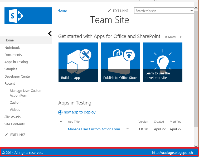The width and height of the screenshot is (199, 157).
Task: Click Team Site page title
Action: pyautogui.click(x=110, y=20)
